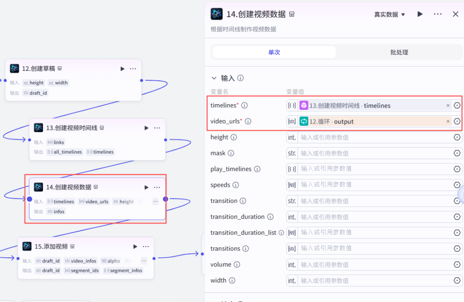Click the plugin icon of node 15.添加视频
The width and height of the screenshot is (464, 302).
[27, 246]
